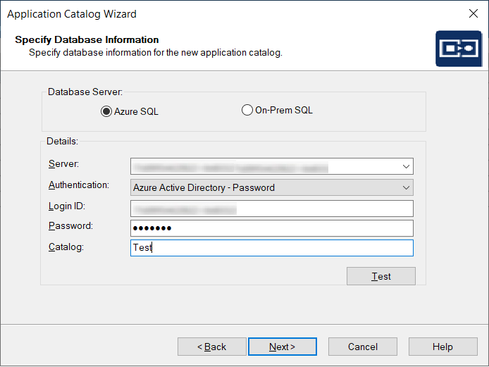Click the Specify Database Information heading

pyautogui.click(x=87, y=39)
